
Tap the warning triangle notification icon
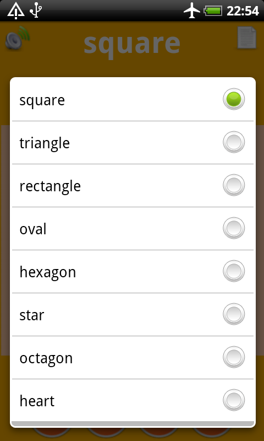coord(16,11)
